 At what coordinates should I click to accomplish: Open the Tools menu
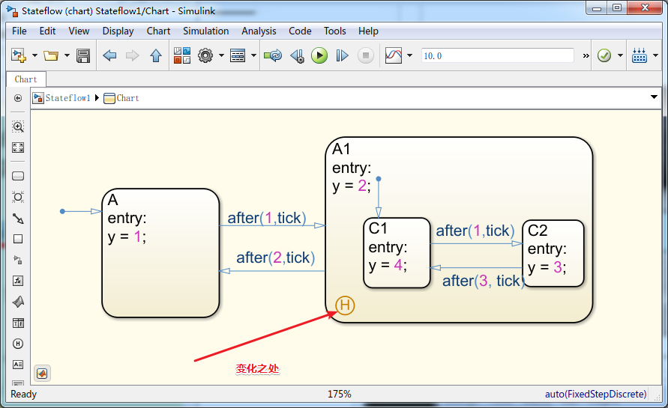[335, 31]
